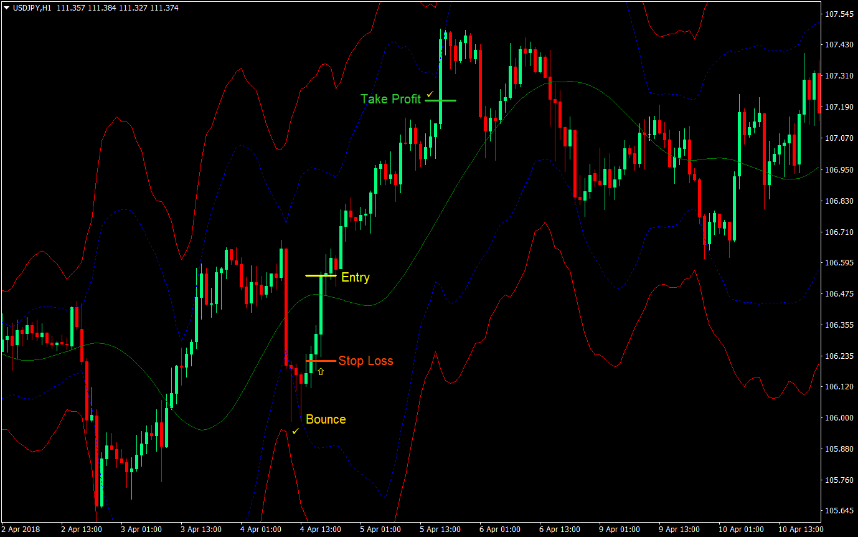Select the green Take Profit horizontal line

441,100
